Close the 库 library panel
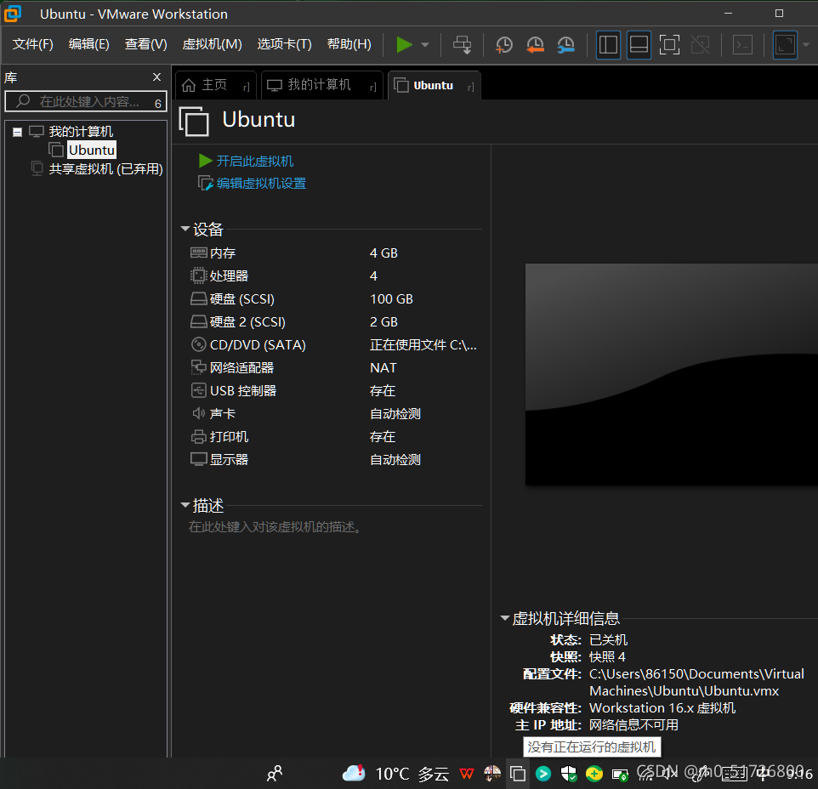This screenshot has width=818, height=789. click(157, 77)
